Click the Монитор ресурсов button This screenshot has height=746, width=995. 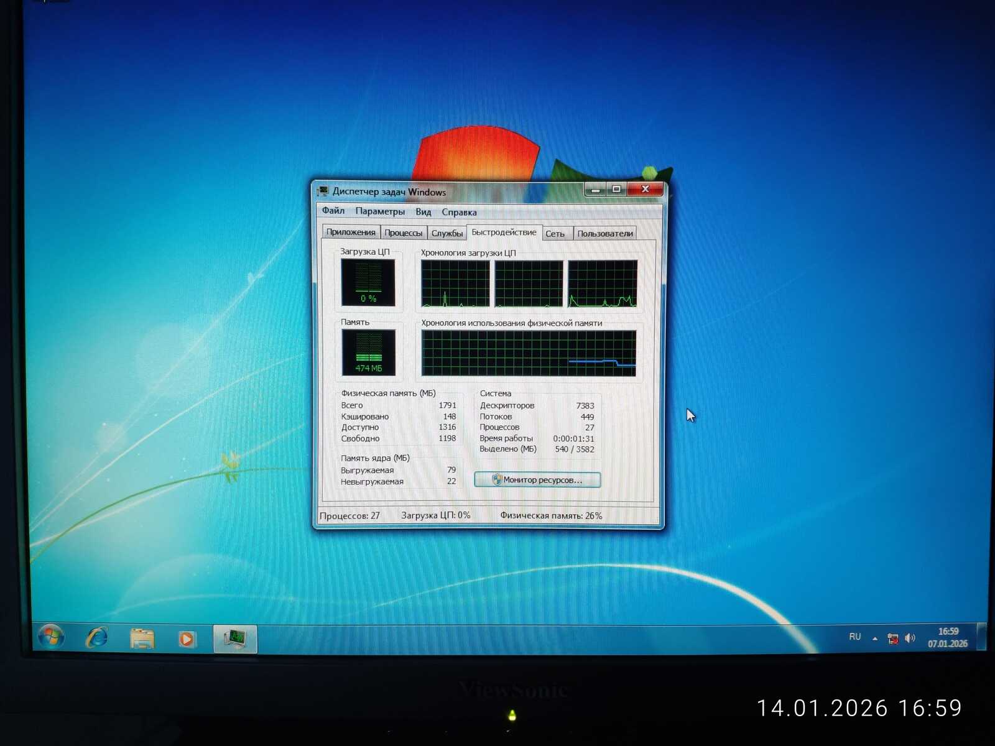[x=537, y=480]
